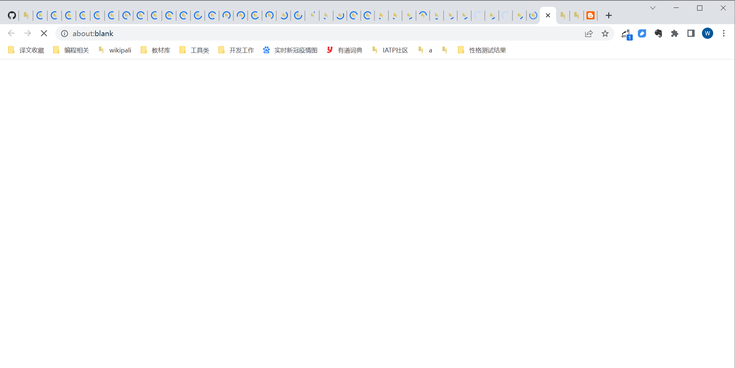View site information icon
The height and width of the screenshot is (368, 735).
pos(64,33)
